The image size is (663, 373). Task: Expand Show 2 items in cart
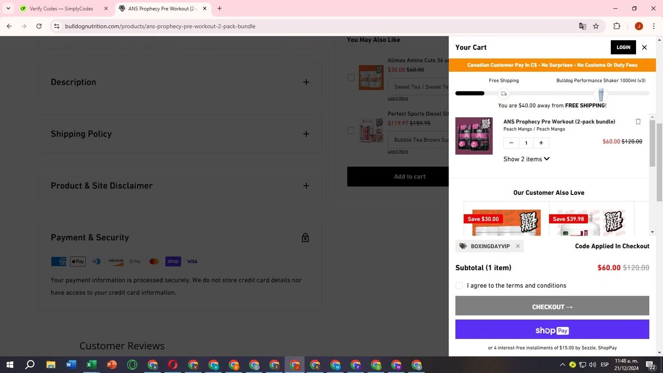click(526, 159)
